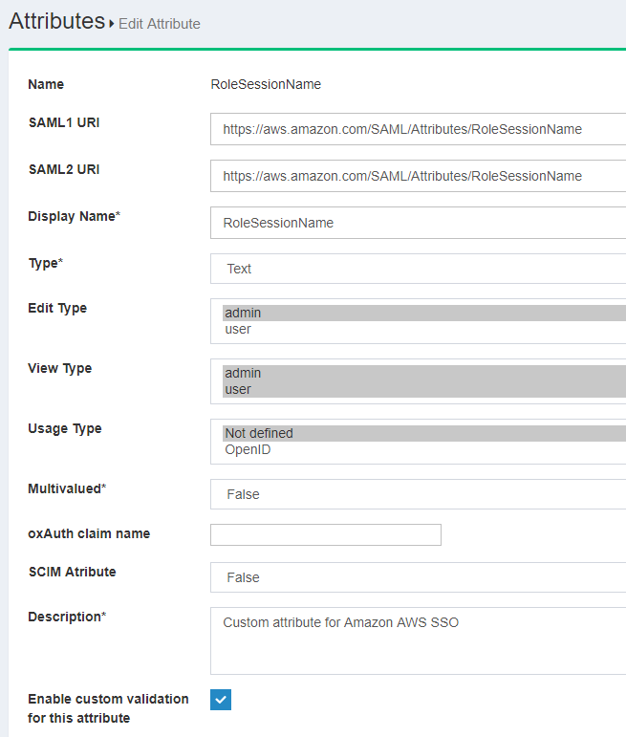
Task: Click the Edit Attribute breadcrumb text
Action: (x=159, y=24)
